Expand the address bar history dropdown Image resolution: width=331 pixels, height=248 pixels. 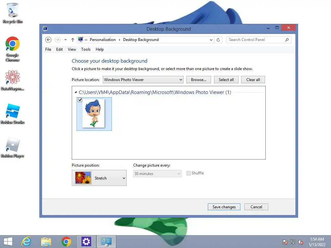point(211,40)
